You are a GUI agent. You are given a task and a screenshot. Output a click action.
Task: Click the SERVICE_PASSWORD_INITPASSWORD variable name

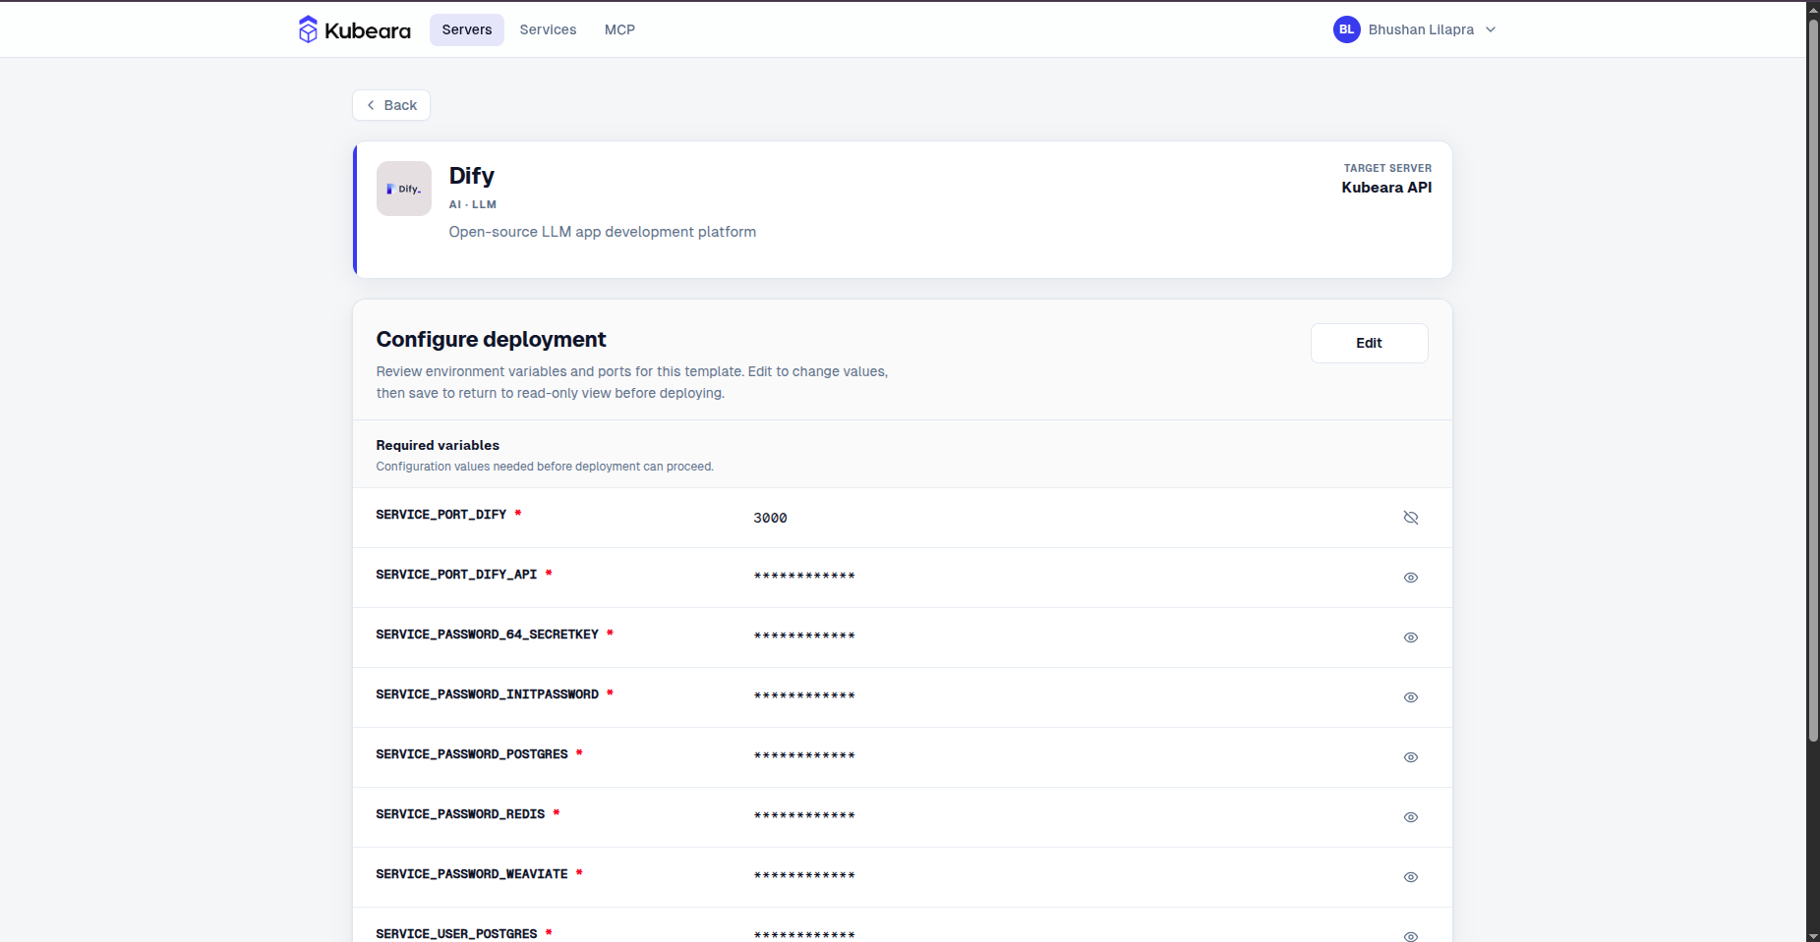488,694
